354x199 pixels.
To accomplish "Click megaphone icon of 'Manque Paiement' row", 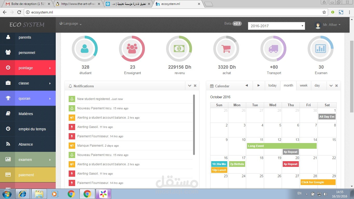I will 72,146.
